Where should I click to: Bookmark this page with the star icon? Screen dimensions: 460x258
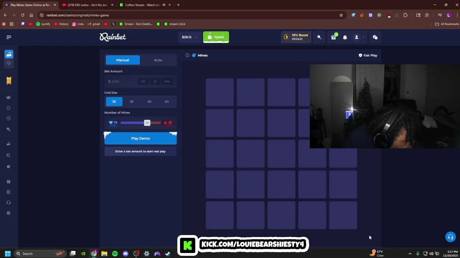(x=341, y=15)
